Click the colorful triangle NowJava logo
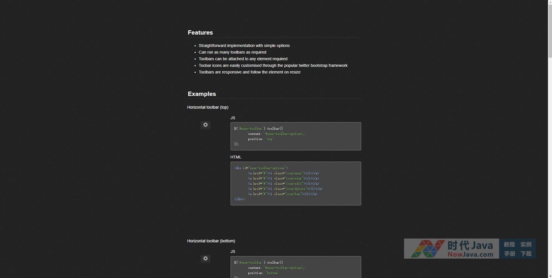The image size is (552, 278). coord(428,249)
